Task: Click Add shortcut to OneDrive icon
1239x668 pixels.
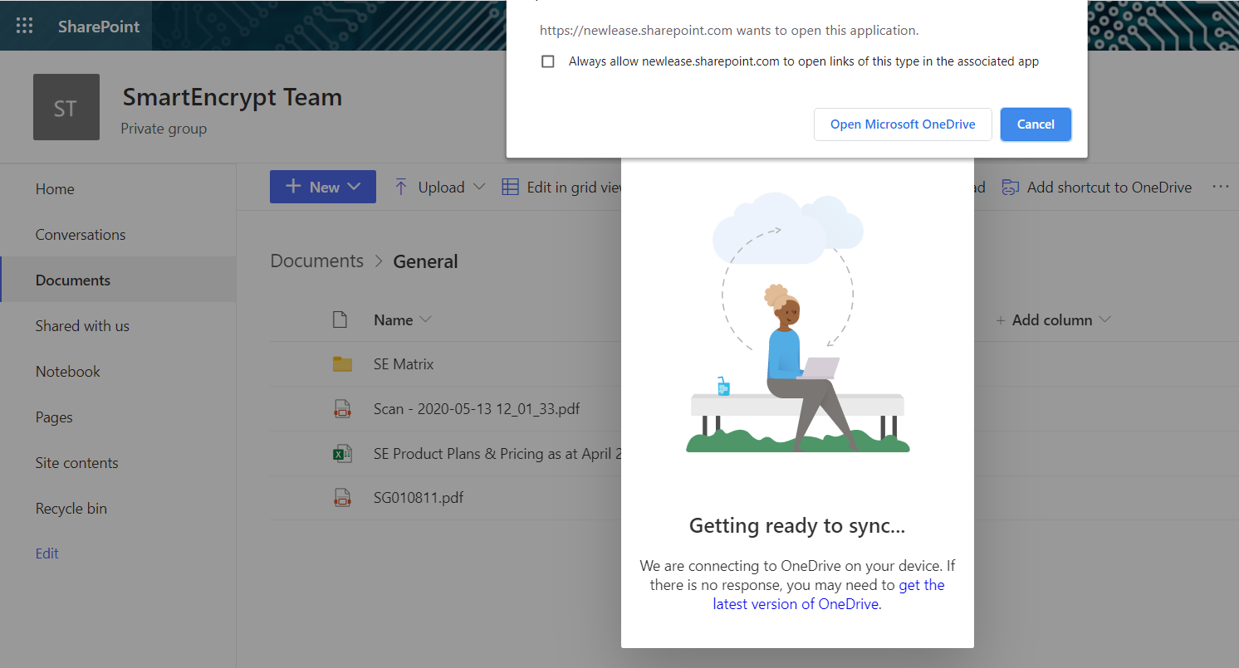Action: pos(1010,188)
